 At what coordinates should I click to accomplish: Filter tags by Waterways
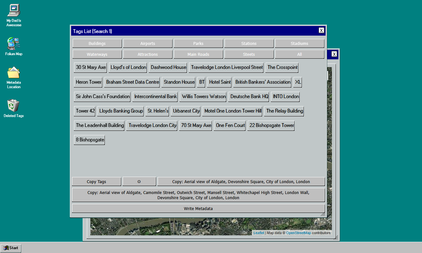tap(97, 54)
